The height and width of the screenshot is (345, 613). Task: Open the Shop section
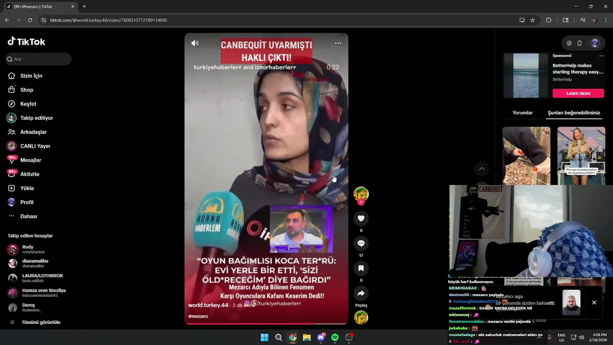click(x=27, y=90)
